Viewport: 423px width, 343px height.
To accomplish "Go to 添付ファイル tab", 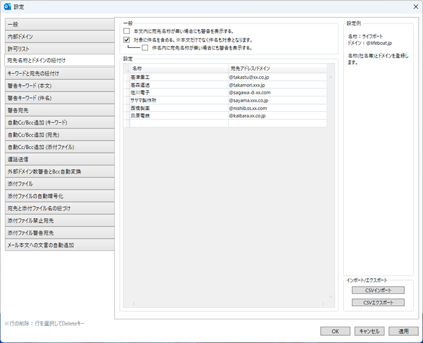I will [x=60, y=184].
